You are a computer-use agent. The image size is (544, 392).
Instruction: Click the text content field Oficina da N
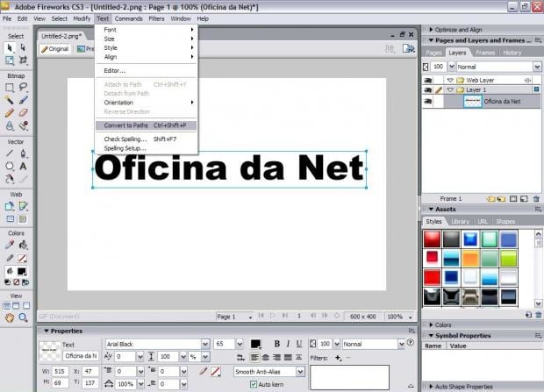tap(81, 356)
